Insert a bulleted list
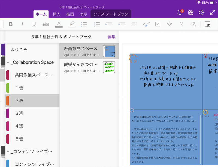This screenshot has width=218, height=167. [x=84, y=24]
